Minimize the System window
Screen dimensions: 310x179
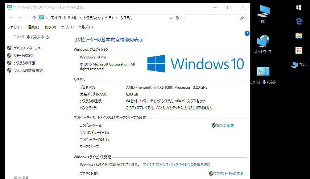coord(215,7)
